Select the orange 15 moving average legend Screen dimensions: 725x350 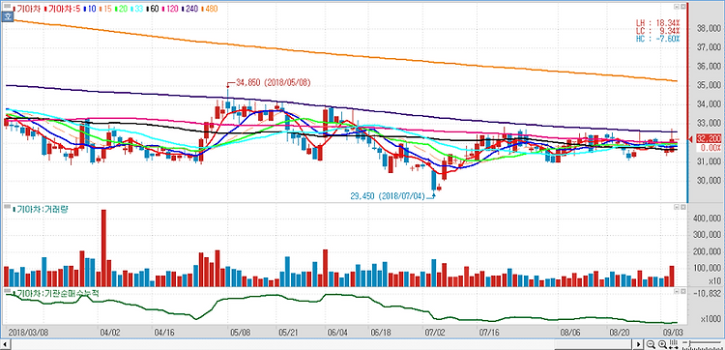pos(105,9)
